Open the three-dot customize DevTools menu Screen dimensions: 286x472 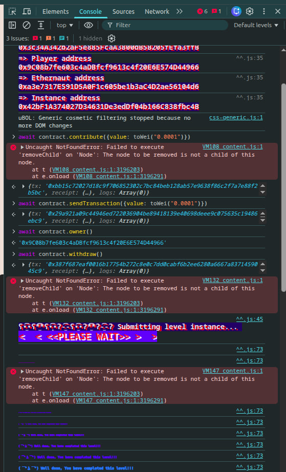pyautogui.click(x=264, y=11)
